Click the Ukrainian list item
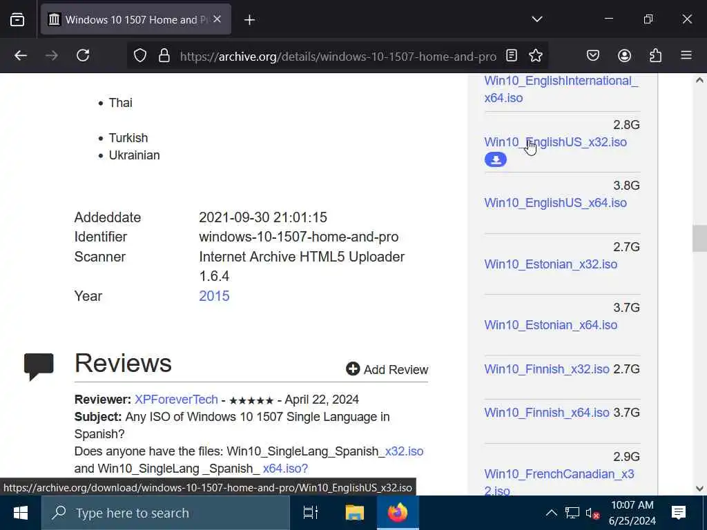Screen dimensions: 707x530 point(135,155)
